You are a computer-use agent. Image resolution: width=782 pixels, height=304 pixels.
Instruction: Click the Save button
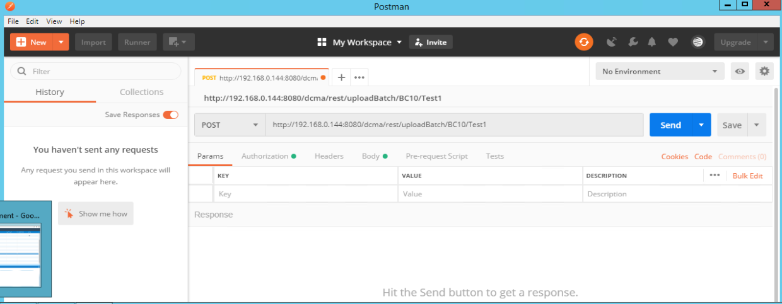(732, 125)
